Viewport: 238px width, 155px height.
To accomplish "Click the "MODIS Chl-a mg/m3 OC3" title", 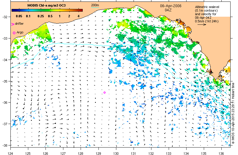I will 46,5.
